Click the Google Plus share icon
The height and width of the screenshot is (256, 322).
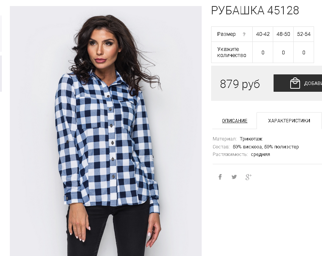[x=249, y=177]
